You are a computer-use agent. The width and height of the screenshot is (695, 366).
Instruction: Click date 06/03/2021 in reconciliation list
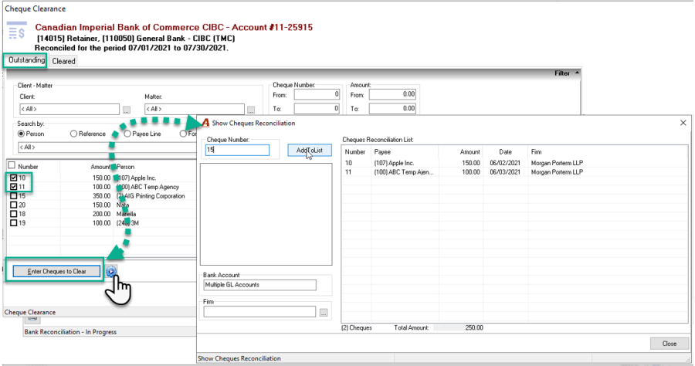click(505, 172)
